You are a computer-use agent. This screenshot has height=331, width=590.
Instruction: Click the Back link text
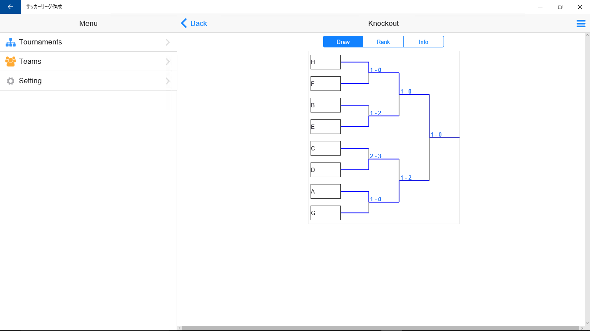[x=199, y=23]
